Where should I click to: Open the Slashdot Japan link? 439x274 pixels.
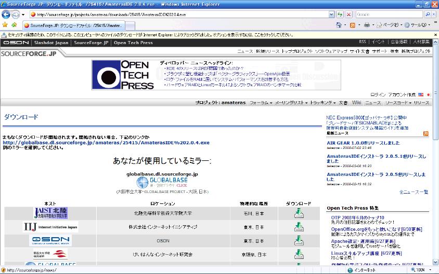pos(51,43)
